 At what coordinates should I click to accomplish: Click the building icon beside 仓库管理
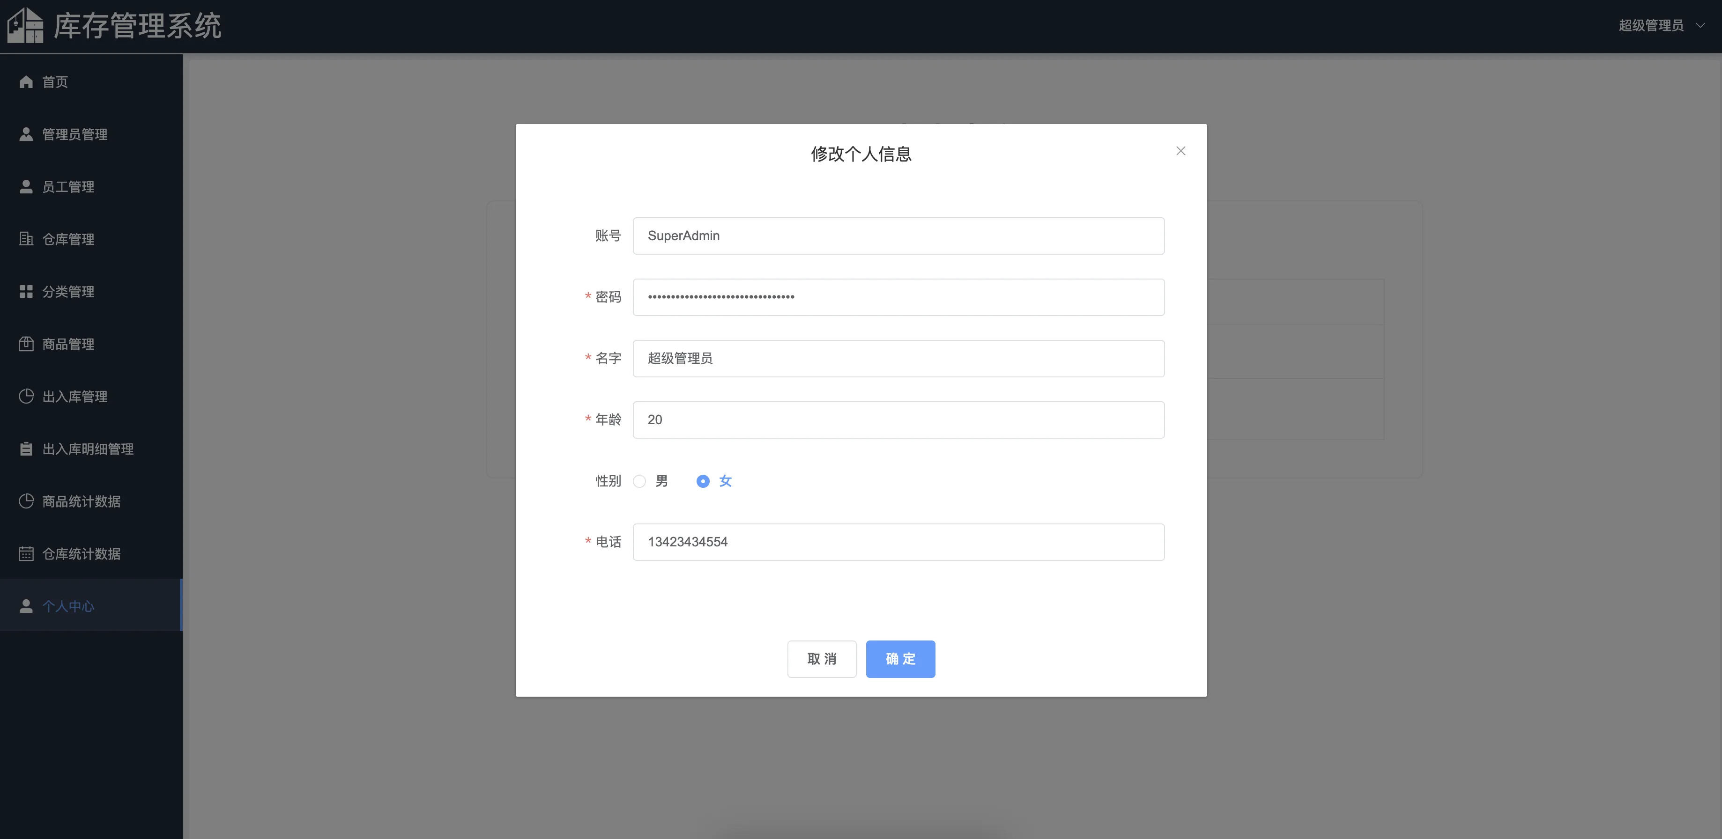(x=26, y=239)
